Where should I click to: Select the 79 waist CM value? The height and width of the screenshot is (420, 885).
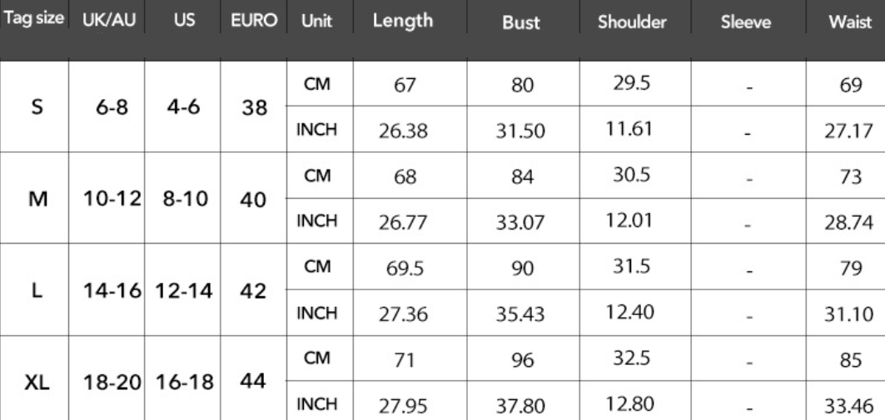coord(850,269)
